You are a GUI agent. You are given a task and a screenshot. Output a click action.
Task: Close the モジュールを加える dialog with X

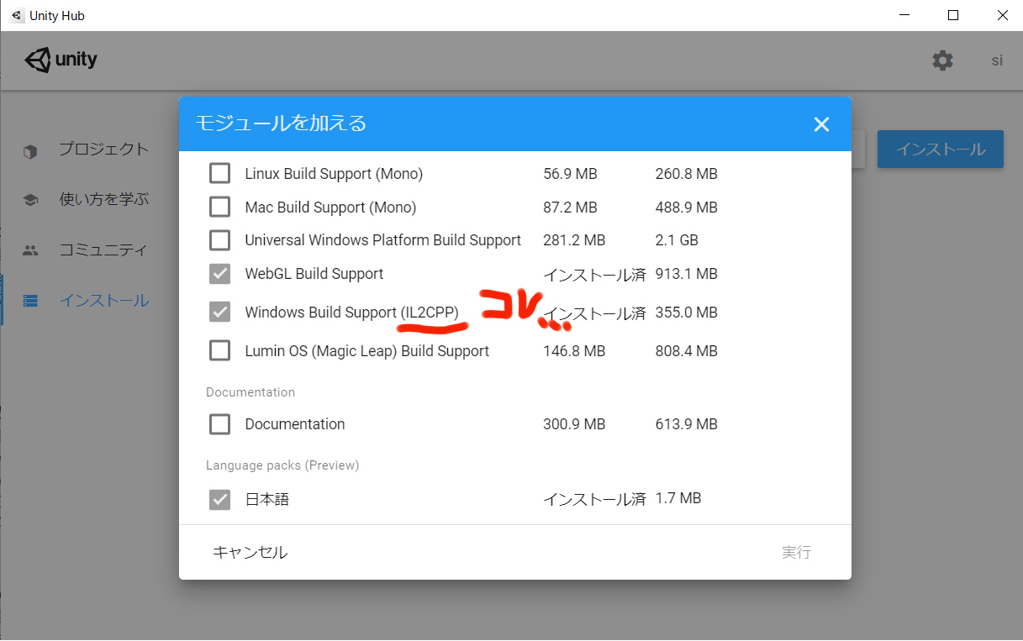pos(821,123)
